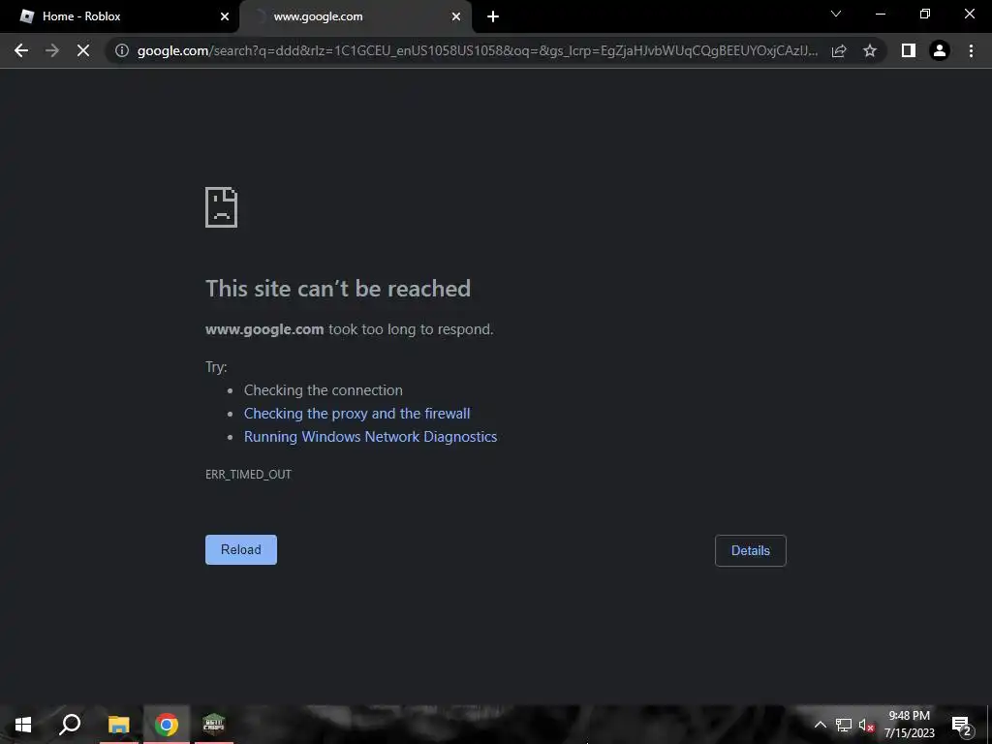Go back to previous page
This screenshot has height=744, width=992.
click(21, 50)
